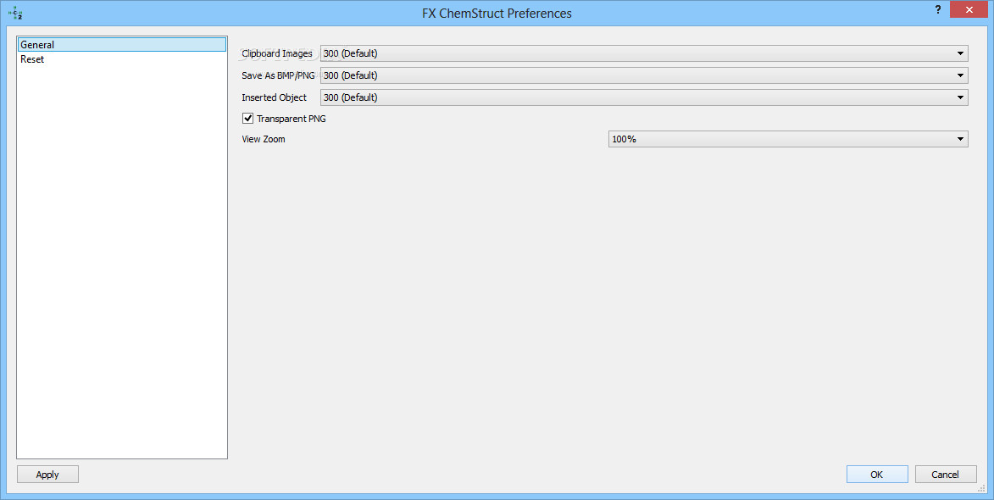Click the arrow of the Inserted Object combo

tap(961, 97)
